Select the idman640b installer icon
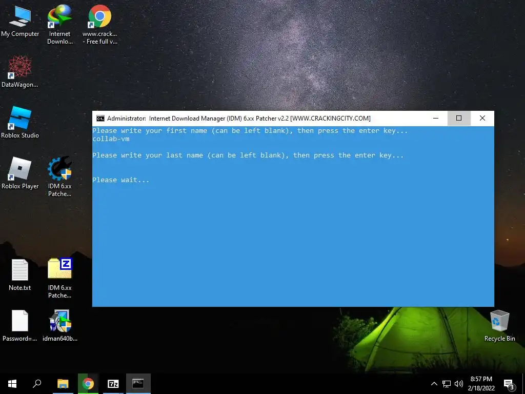This screenshot has height=394, width=525. pyautogui.click(x=60, y=326)
